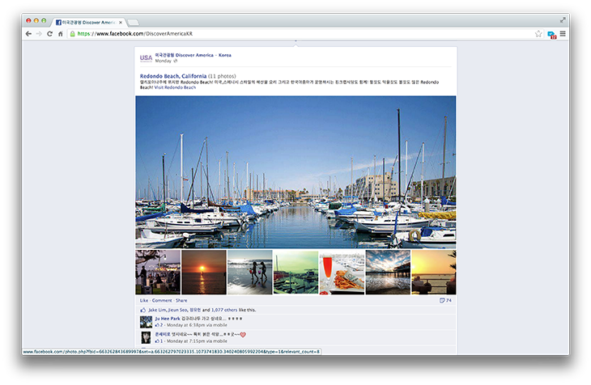Open the Chrome hamburger menu

click(x=563, y=34)
